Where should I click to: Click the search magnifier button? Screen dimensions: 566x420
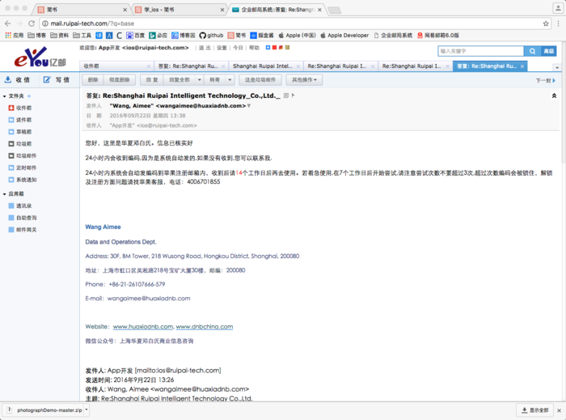[x=532, y=51]
